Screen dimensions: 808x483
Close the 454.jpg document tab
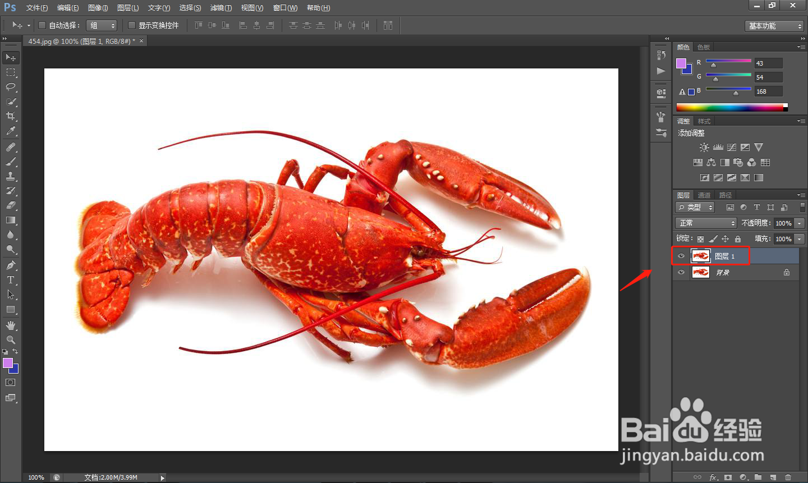(x=141, y=41)
